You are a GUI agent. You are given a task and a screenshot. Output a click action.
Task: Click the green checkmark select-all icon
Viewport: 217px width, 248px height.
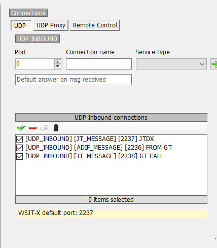pyautogui.click(x=21, y=128)
